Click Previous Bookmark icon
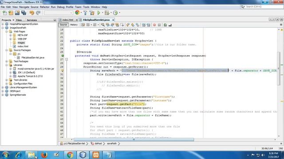This screenshot has height=159, width=284. (x=128, y=25)
